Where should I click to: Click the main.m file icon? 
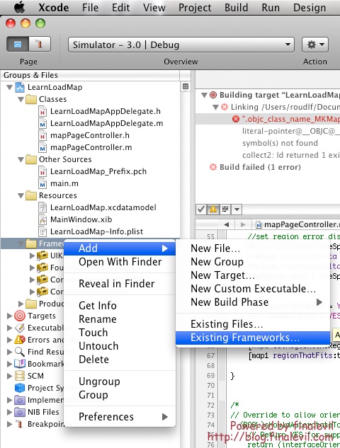point(42,183)
